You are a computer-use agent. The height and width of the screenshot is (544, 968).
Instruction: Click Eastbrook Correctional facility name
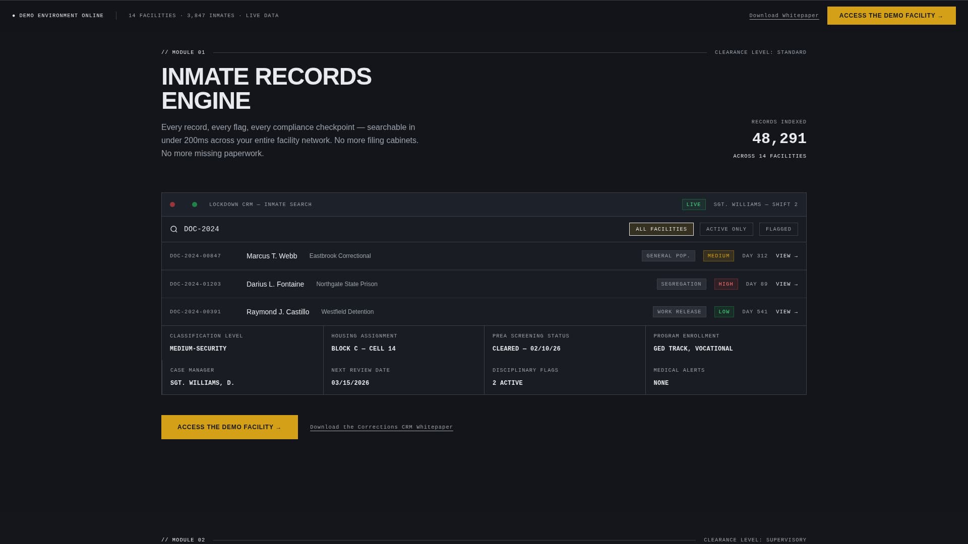point(340,256)
